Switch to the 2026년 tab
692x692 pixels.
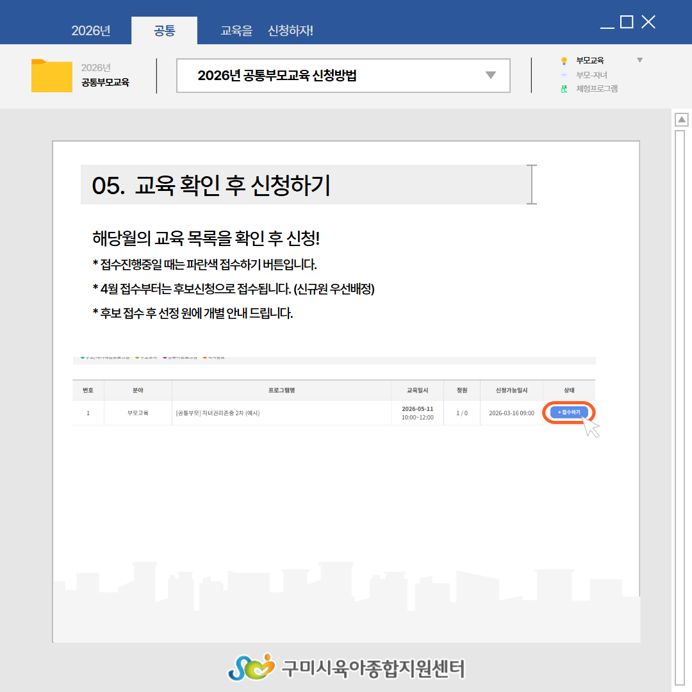[91, 31]
